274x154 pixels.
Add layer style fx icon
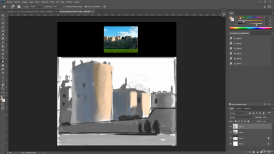tap(250, 152)
